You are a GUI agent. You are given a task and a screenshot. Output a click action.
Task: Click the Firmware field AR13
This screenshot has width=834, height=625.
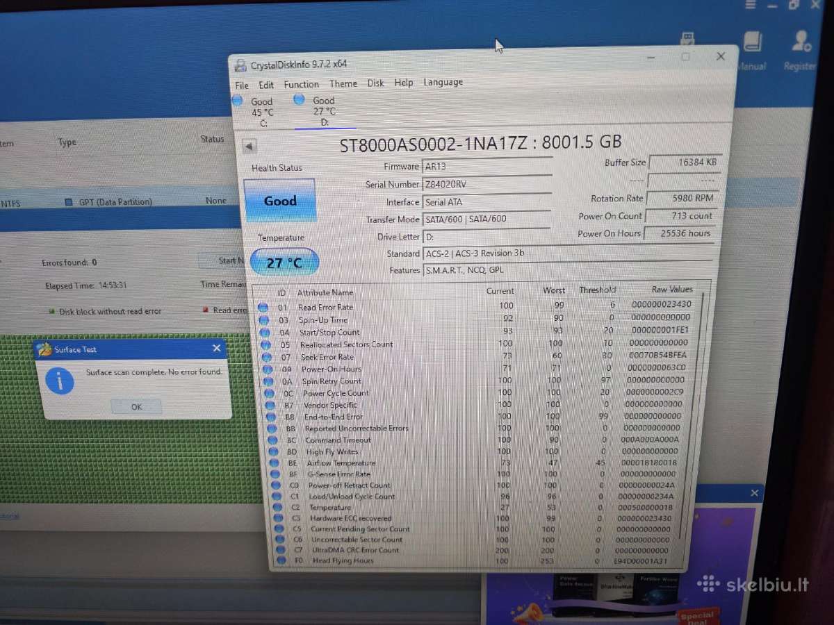click(x=486, y=167)
